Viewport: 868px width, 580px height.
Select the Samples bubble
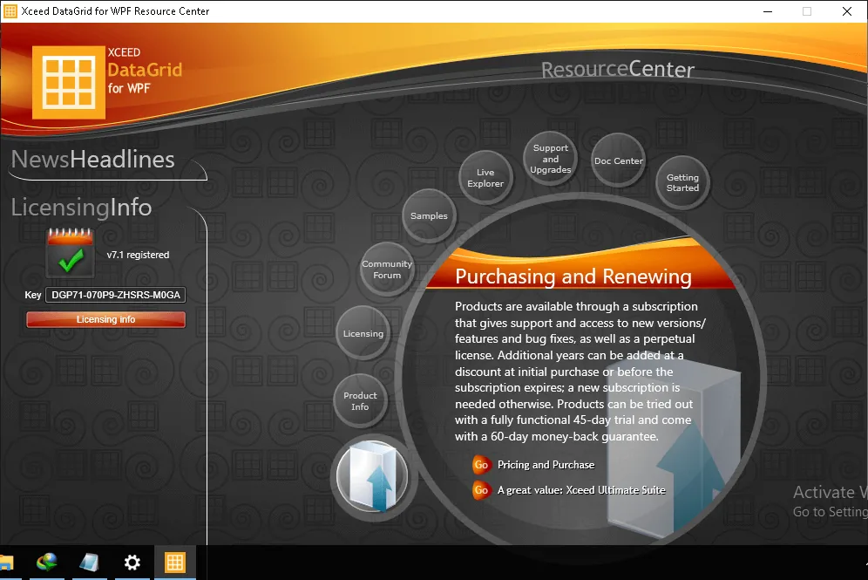coord(429,215)
